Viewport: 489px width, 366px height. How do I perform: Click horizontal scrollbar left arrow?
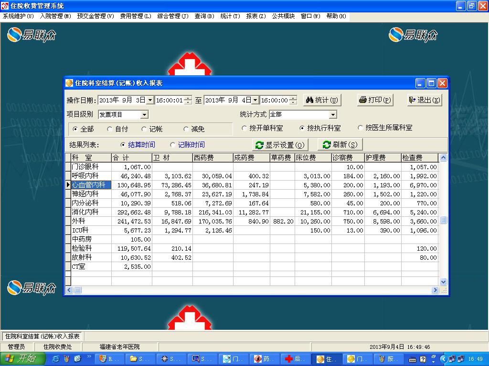(x=69, y=290)
